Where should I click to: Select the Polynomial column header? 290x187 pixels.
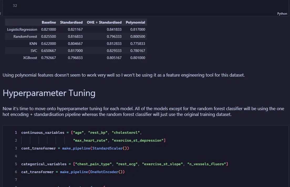135,22
